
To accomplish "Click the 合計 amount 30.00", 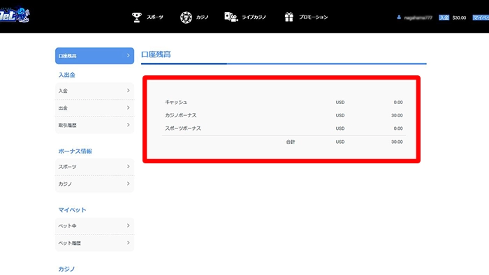I will click(x=397, y=142).
